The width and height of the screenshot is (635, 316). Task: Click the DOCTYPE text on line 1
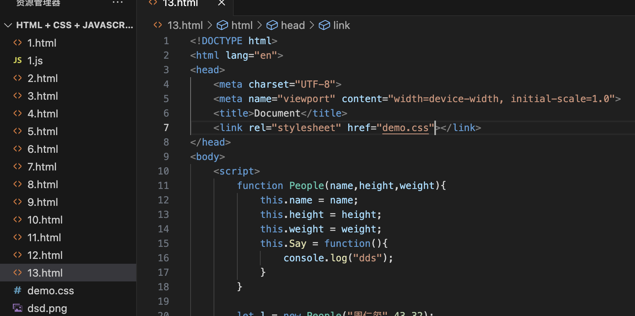coord(222,41)
